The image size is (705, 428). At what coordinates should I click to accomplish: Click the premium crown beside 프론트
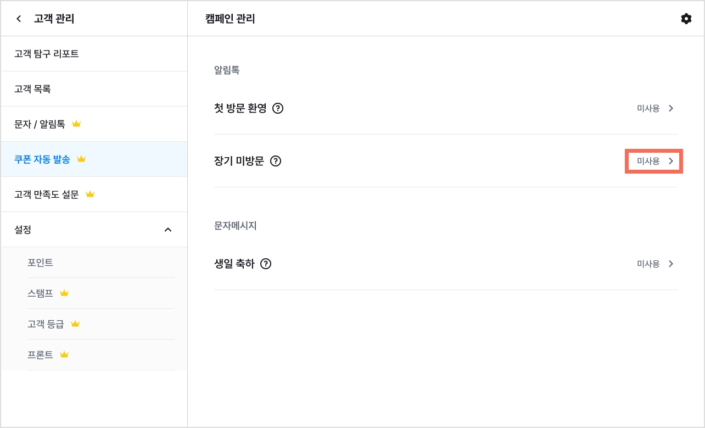[x=64, y=354]
